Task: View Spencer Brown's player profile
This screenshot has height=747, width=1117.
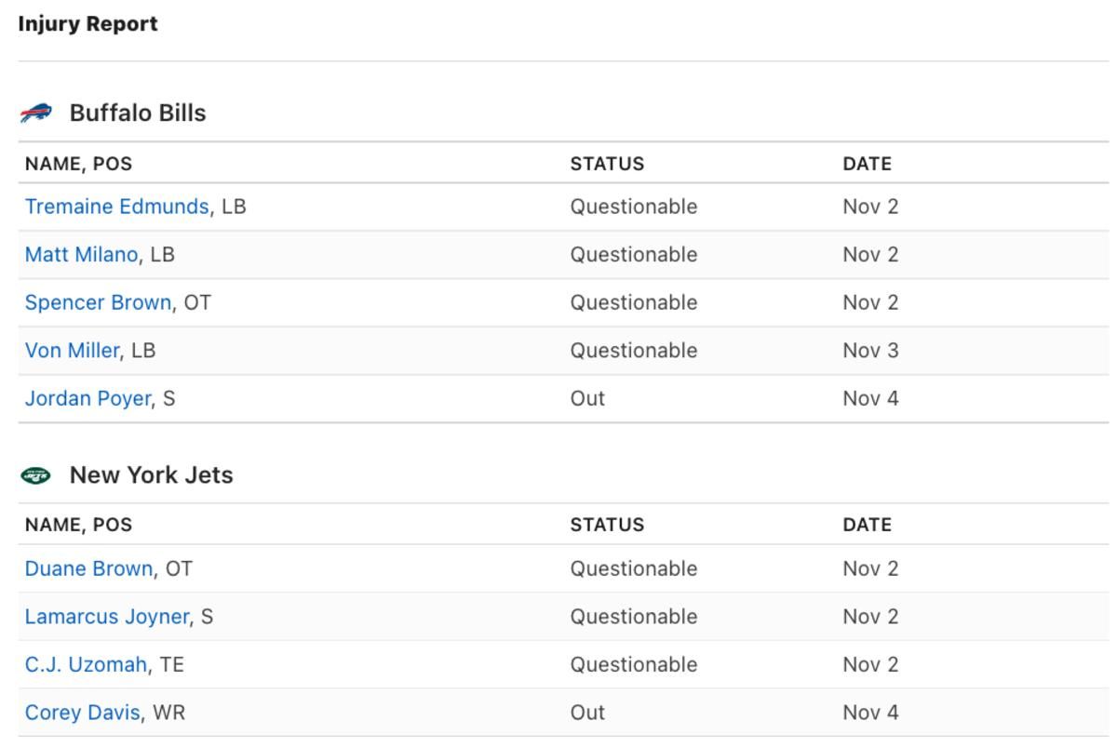Action: [x=98, y=303]
